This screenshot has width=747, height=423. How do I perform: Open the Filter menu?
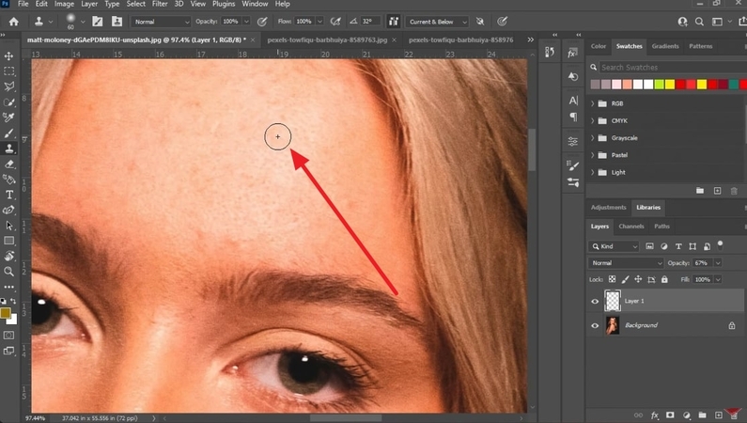(162, 4)
